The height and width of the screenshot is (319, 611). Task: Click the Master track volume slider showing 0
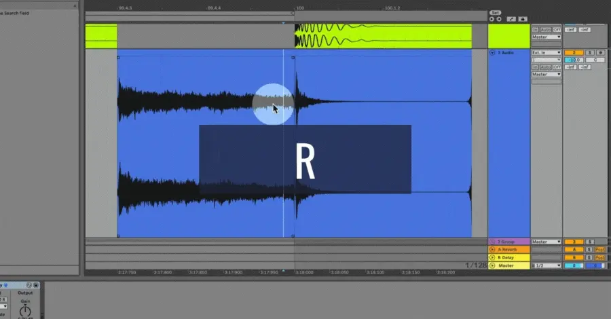click(574, 265)
